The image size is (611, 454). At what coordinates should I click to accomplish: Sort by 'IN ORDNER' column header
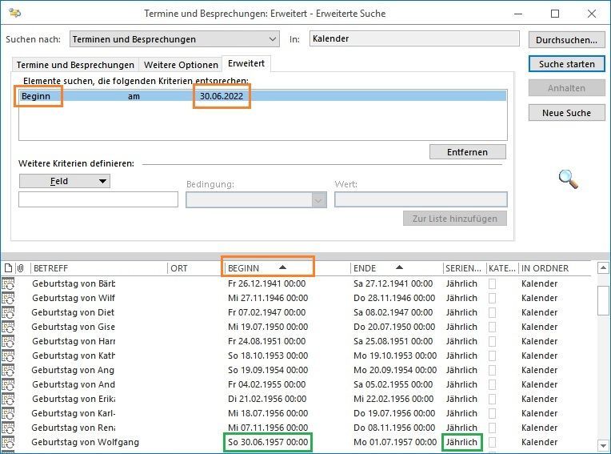tap(555, 268)
